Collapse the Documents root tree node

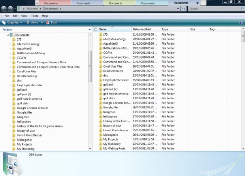(8, 35)
